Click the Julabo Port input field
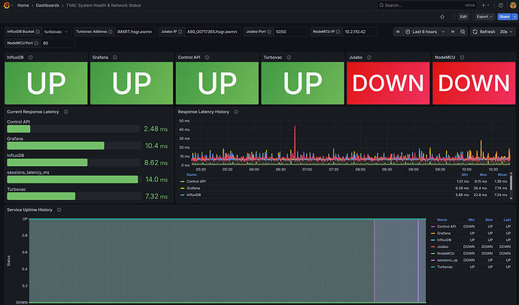519x305 pixels. click(x=290, y=32)
